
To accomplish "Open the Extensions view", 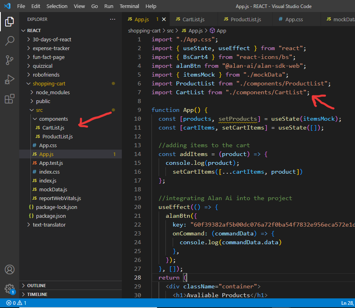I will tap(10, 99).
